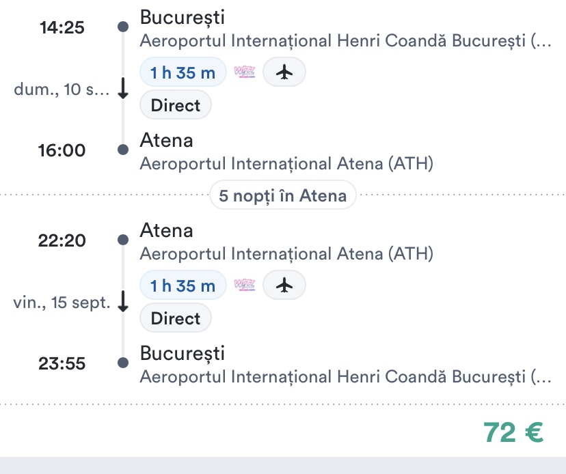This screenshot has height=474, width=566.
Task: Click the down arrow next to vin., 15 sept.
Action: pos(123,302)
